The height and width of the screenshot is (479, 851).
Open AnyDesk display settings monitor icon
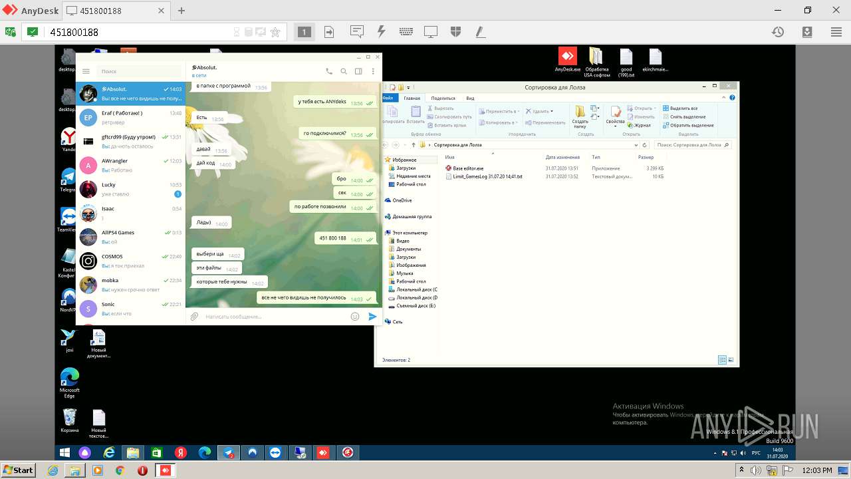(x=431, y=32)
